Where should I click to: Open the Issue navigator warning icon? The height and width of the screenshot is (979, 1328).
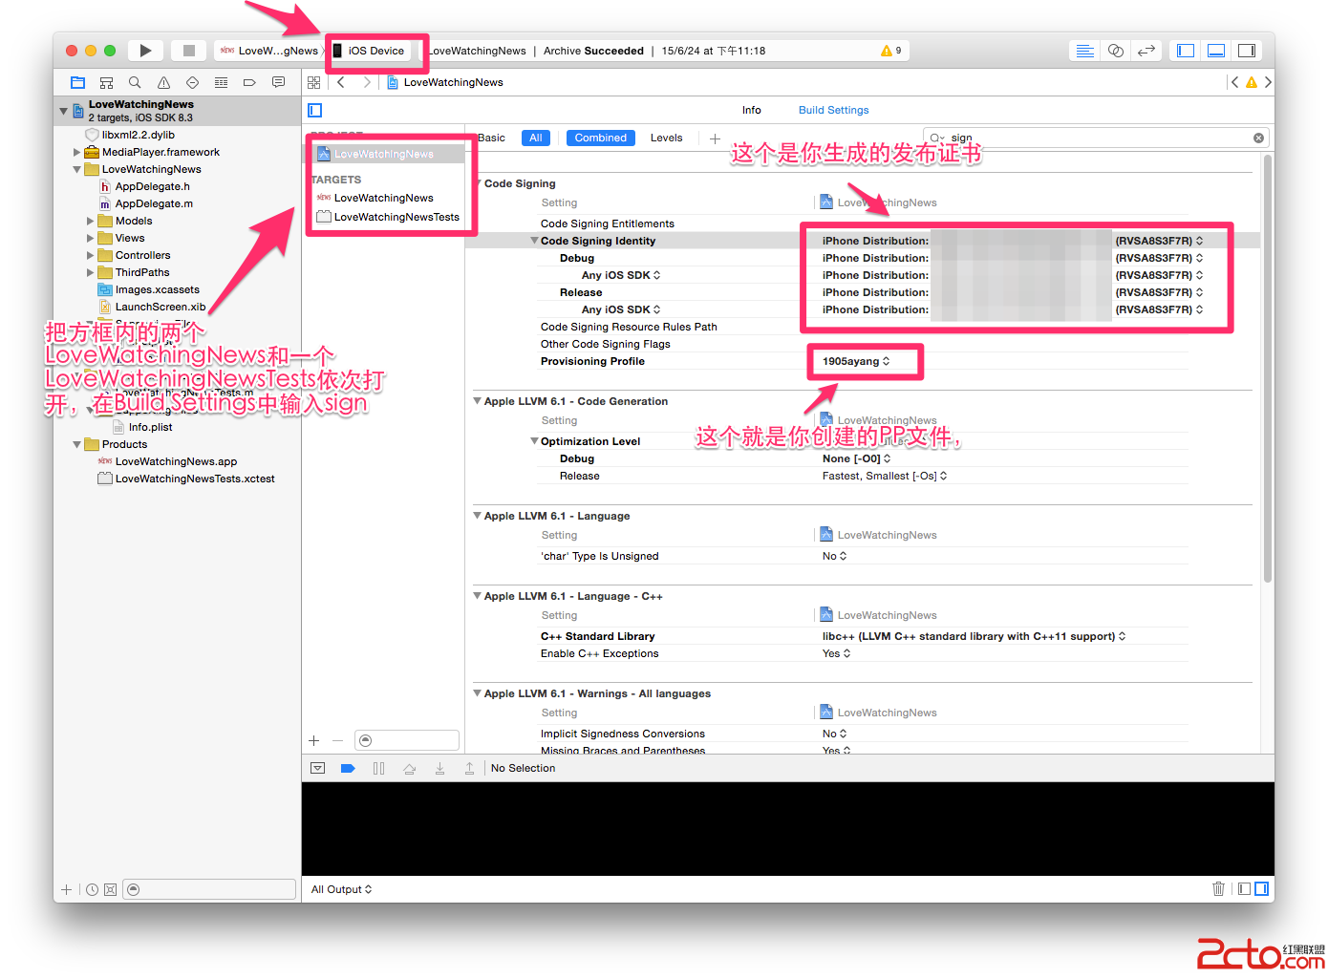click(x=163, y=83)
